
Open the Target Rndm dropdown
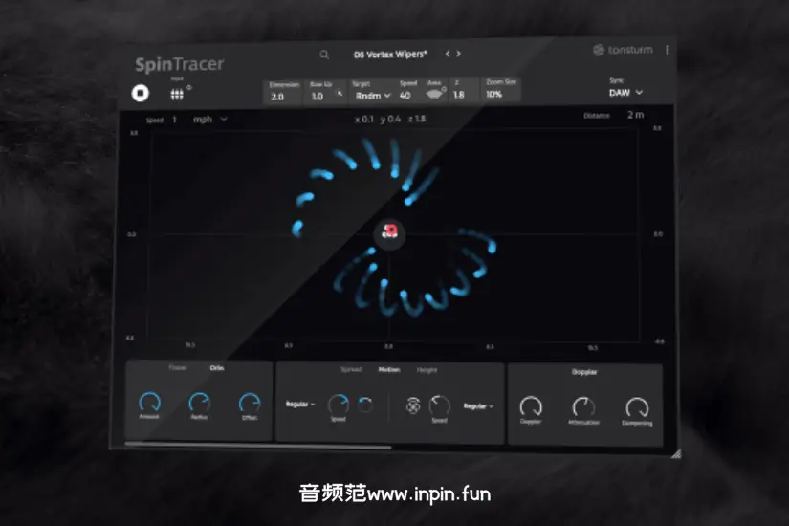pyautogui.click(x=373, y=96)
